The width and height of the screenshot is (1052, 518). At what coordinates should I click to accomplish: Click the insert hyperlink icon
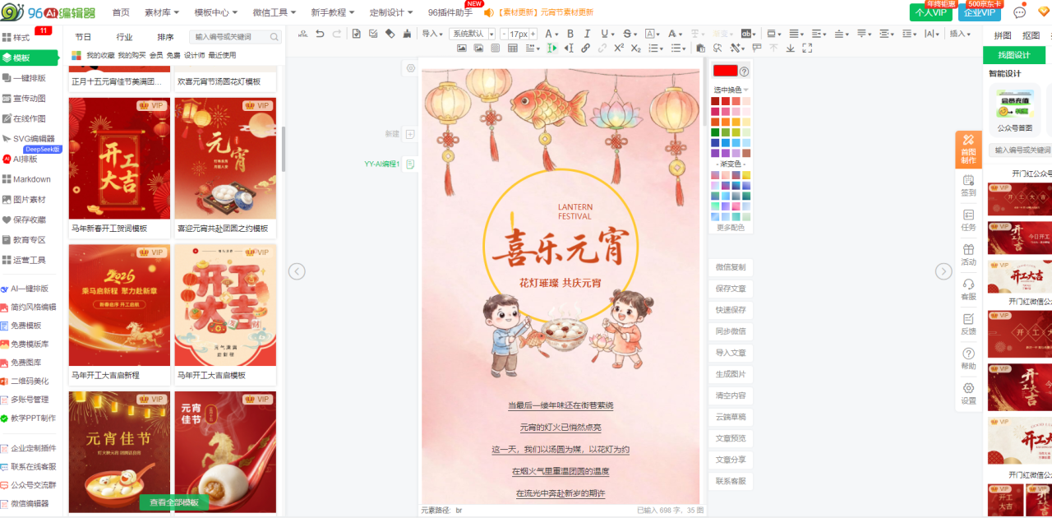(585, 49)
